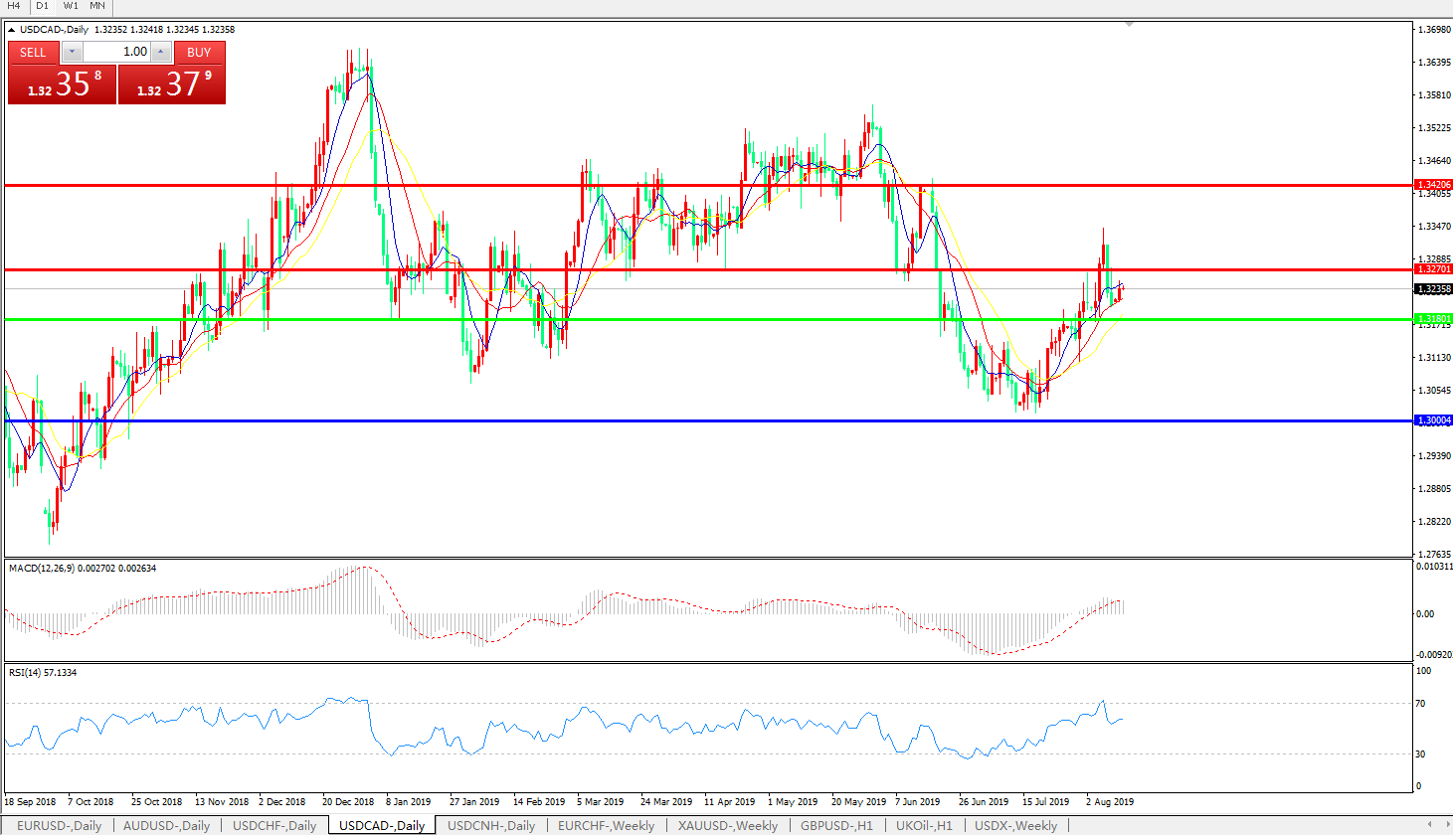Increase trade volume with the up arrow
Viewport: 1453px width, 836px height.
click(x=160, y=52)
